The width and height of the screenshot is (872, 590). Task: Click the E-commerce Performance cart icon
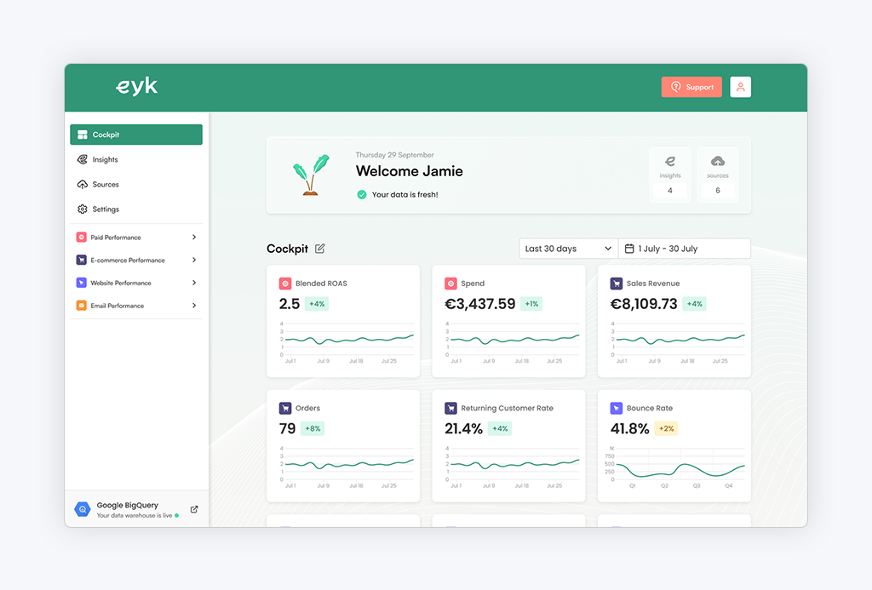pos(81,260)
